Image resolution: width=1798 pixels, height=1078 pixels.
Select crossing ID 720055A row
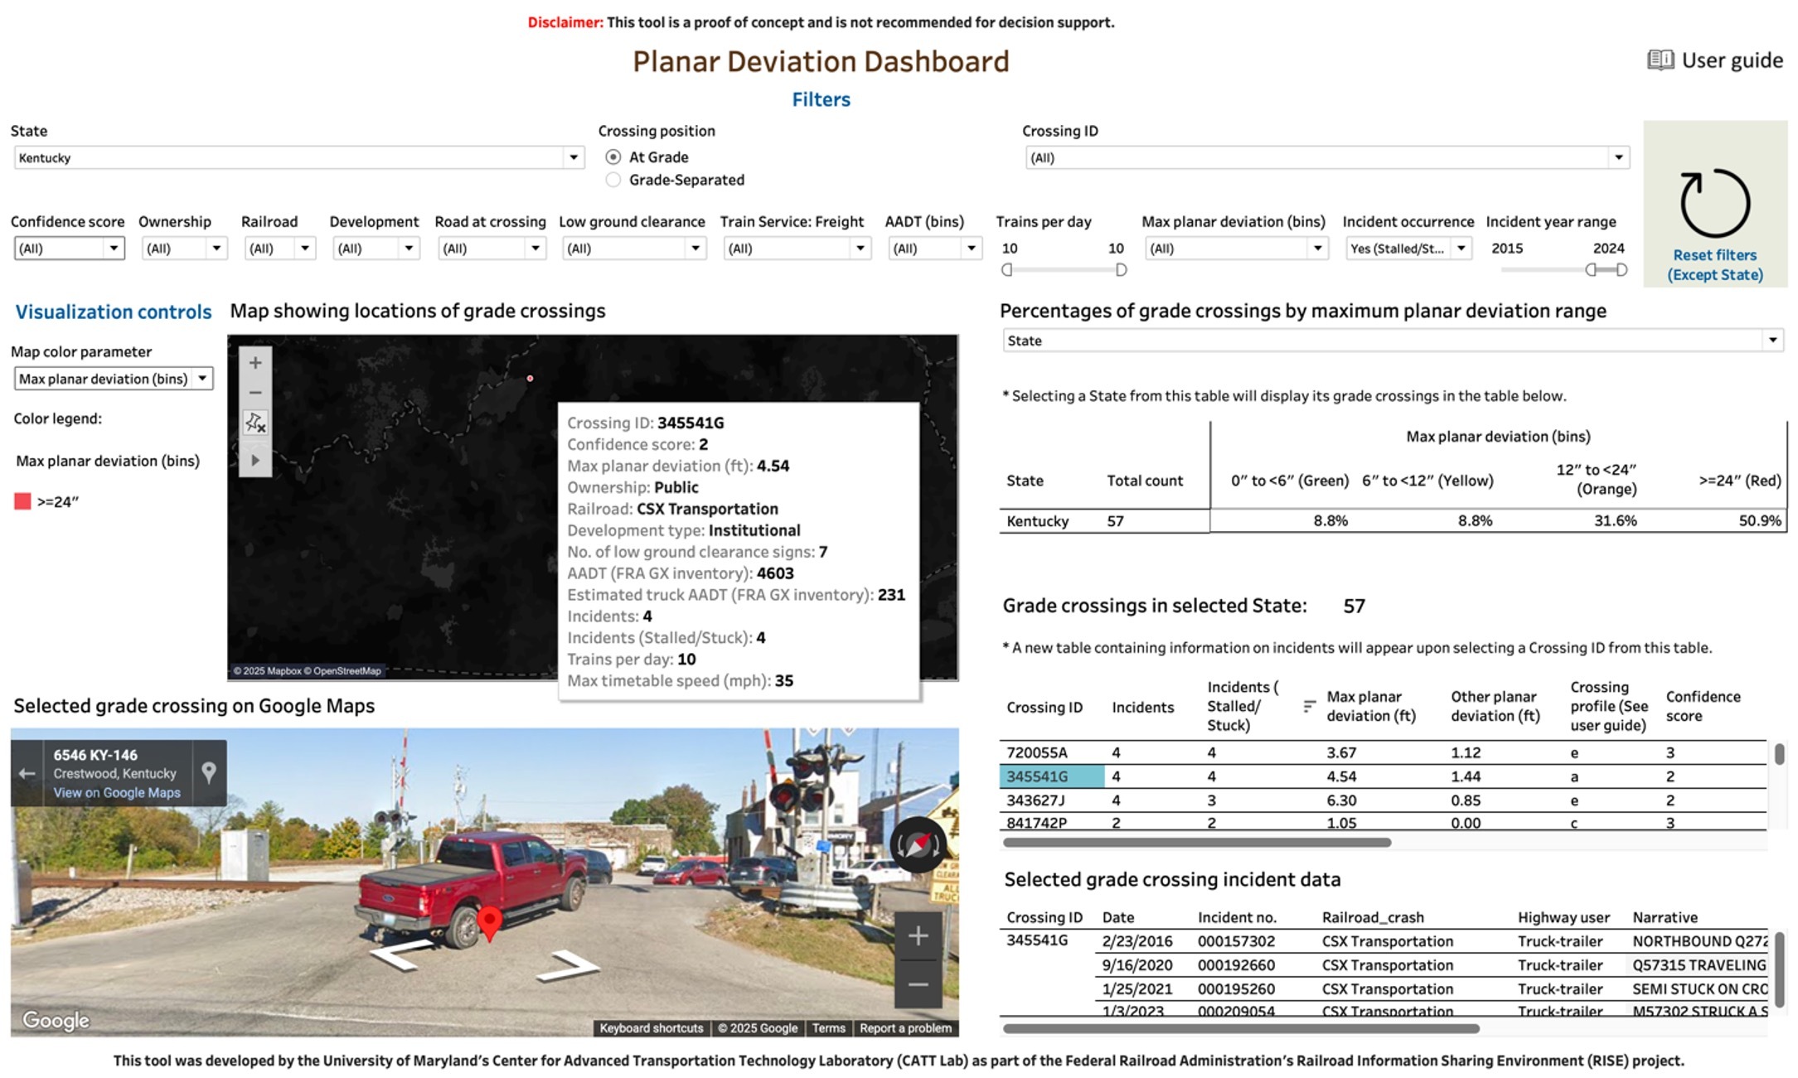pos(1383,752)
